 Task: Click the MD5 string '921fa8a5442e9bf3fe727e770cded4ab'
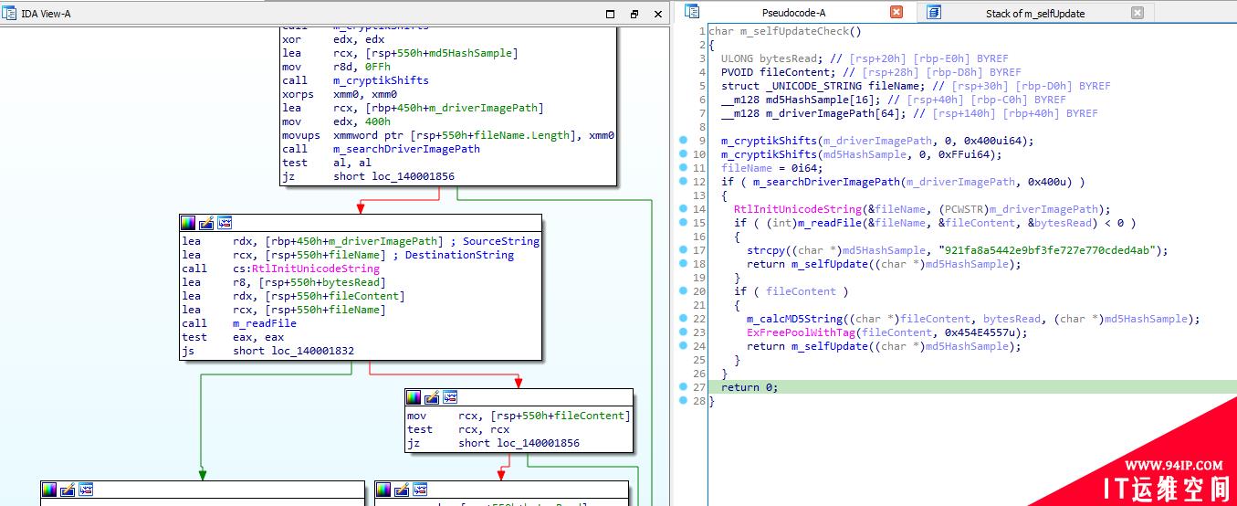tap(1047, 250)
